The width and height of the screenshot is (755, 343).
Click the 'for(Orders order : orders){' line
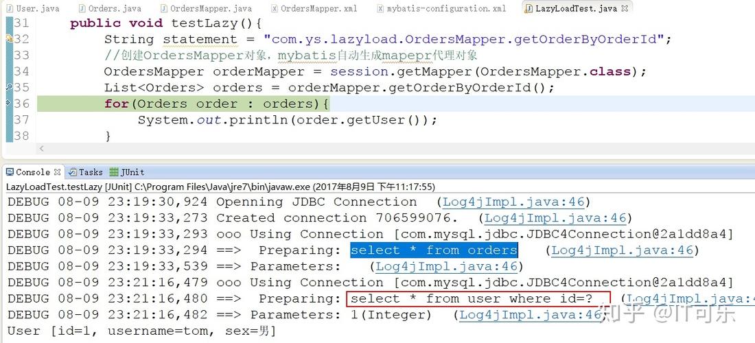click(217, 104)
